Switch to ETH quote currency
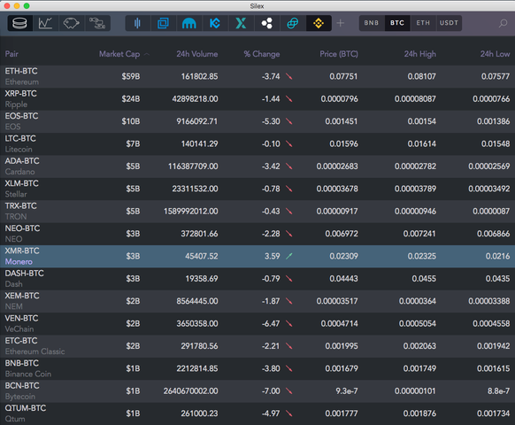Viewport: 515px width, 425px height. coord(423,23)
